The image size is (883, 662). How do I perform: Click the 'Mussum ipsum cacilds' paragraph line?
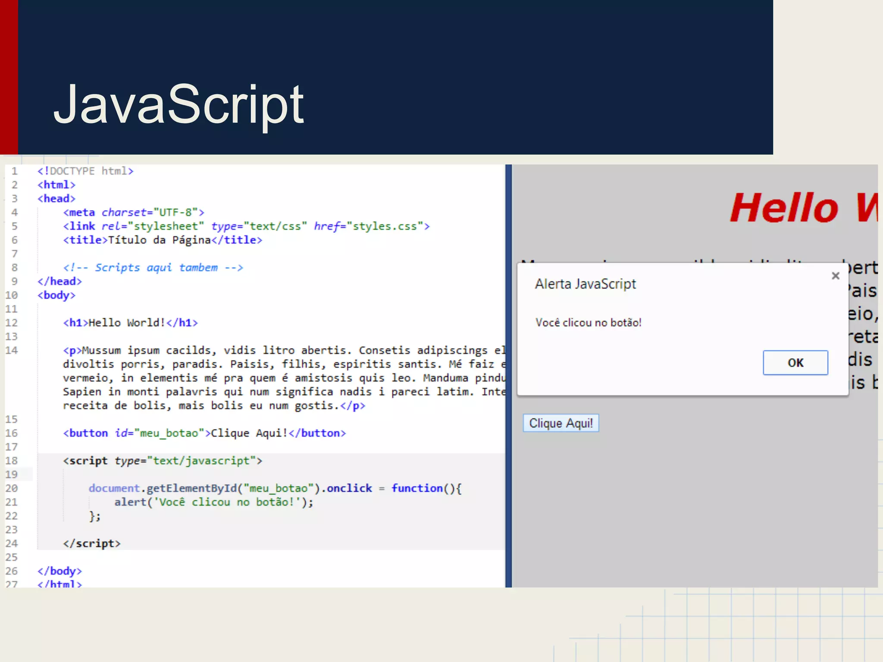pyautogui.click(x=284, y=350)
